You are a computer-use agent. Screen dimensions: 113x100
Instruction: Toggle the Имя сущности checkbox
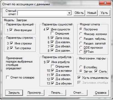[x=48, y=29]
